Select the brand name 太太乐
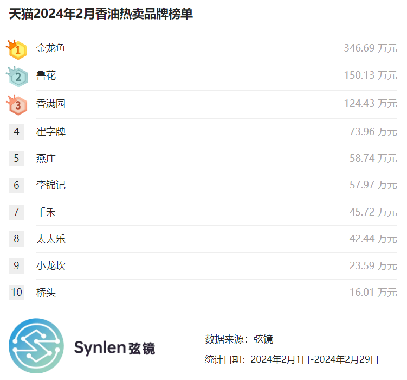407x380 pixels. [51, 239]
